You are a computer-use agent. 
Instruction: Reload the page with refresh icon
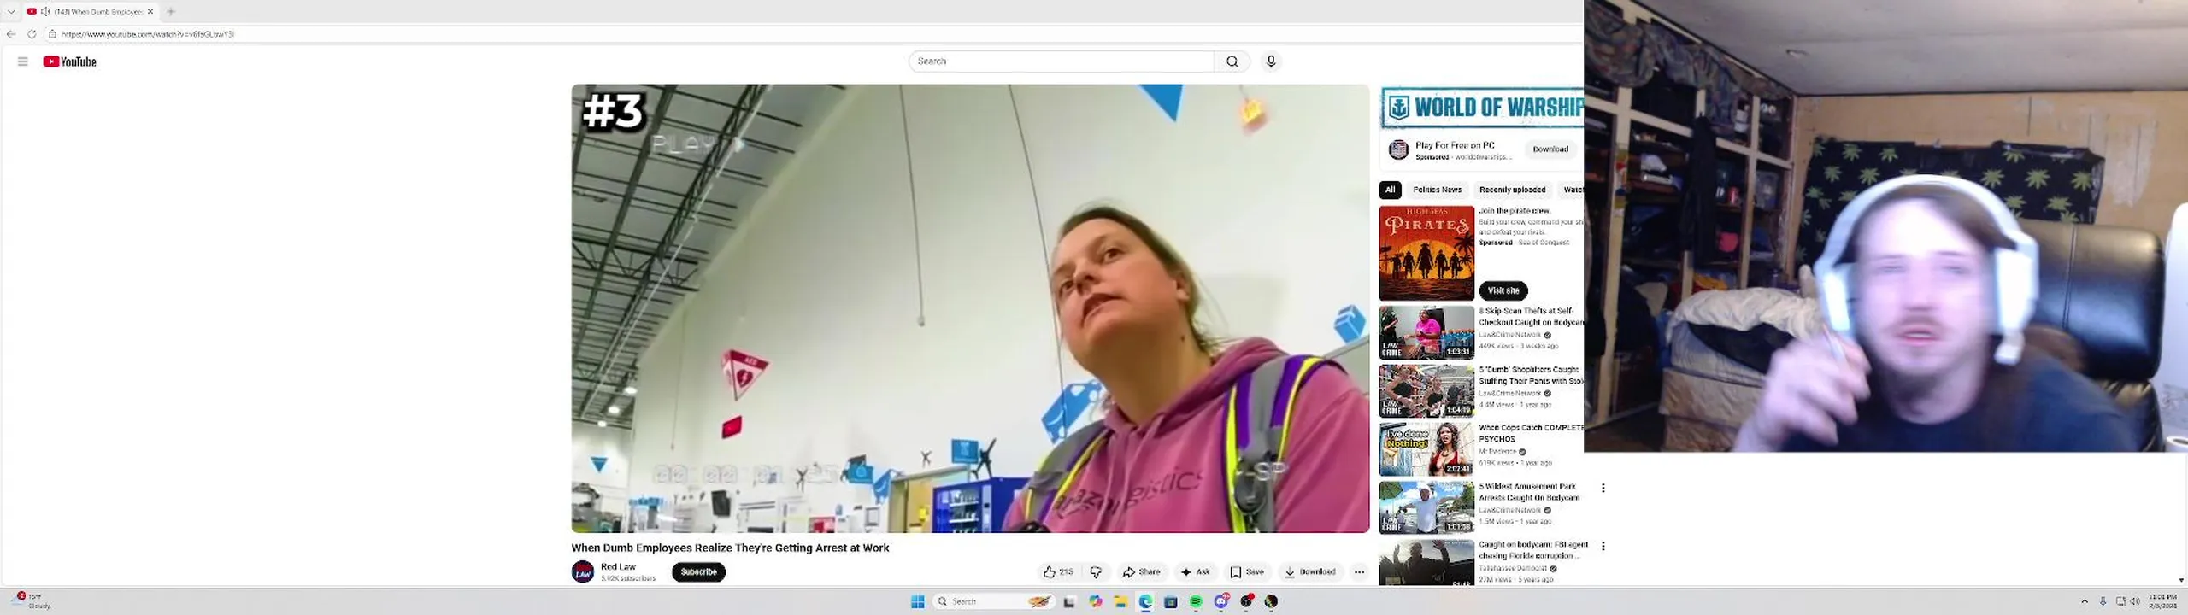pyautogui.click(x=32, y=34)
